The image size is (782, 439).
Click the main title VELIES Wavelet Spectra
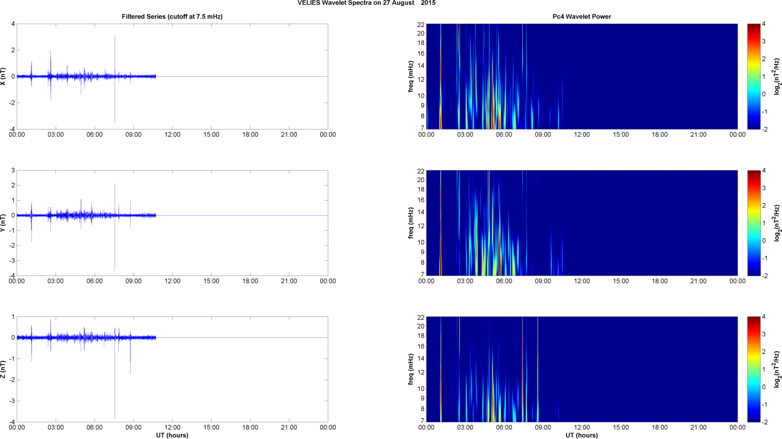366,3
